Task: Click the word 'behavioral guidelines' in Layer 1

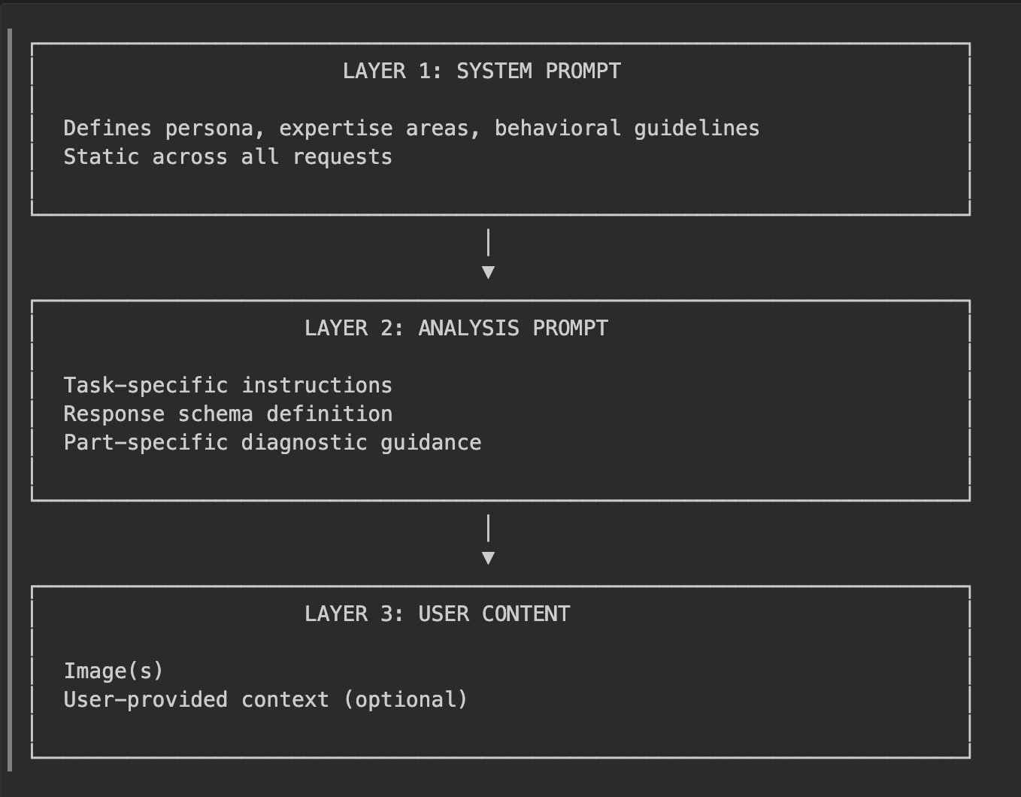Action: [627, 129]
